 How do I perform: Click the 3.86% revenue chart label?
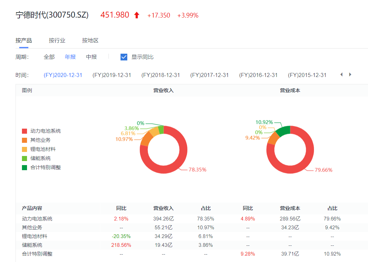132,128
